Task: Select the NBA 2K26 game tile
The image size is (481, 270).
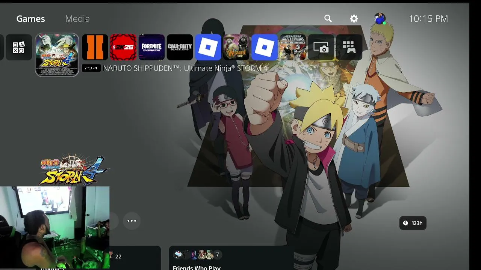Action: (123, 47)
